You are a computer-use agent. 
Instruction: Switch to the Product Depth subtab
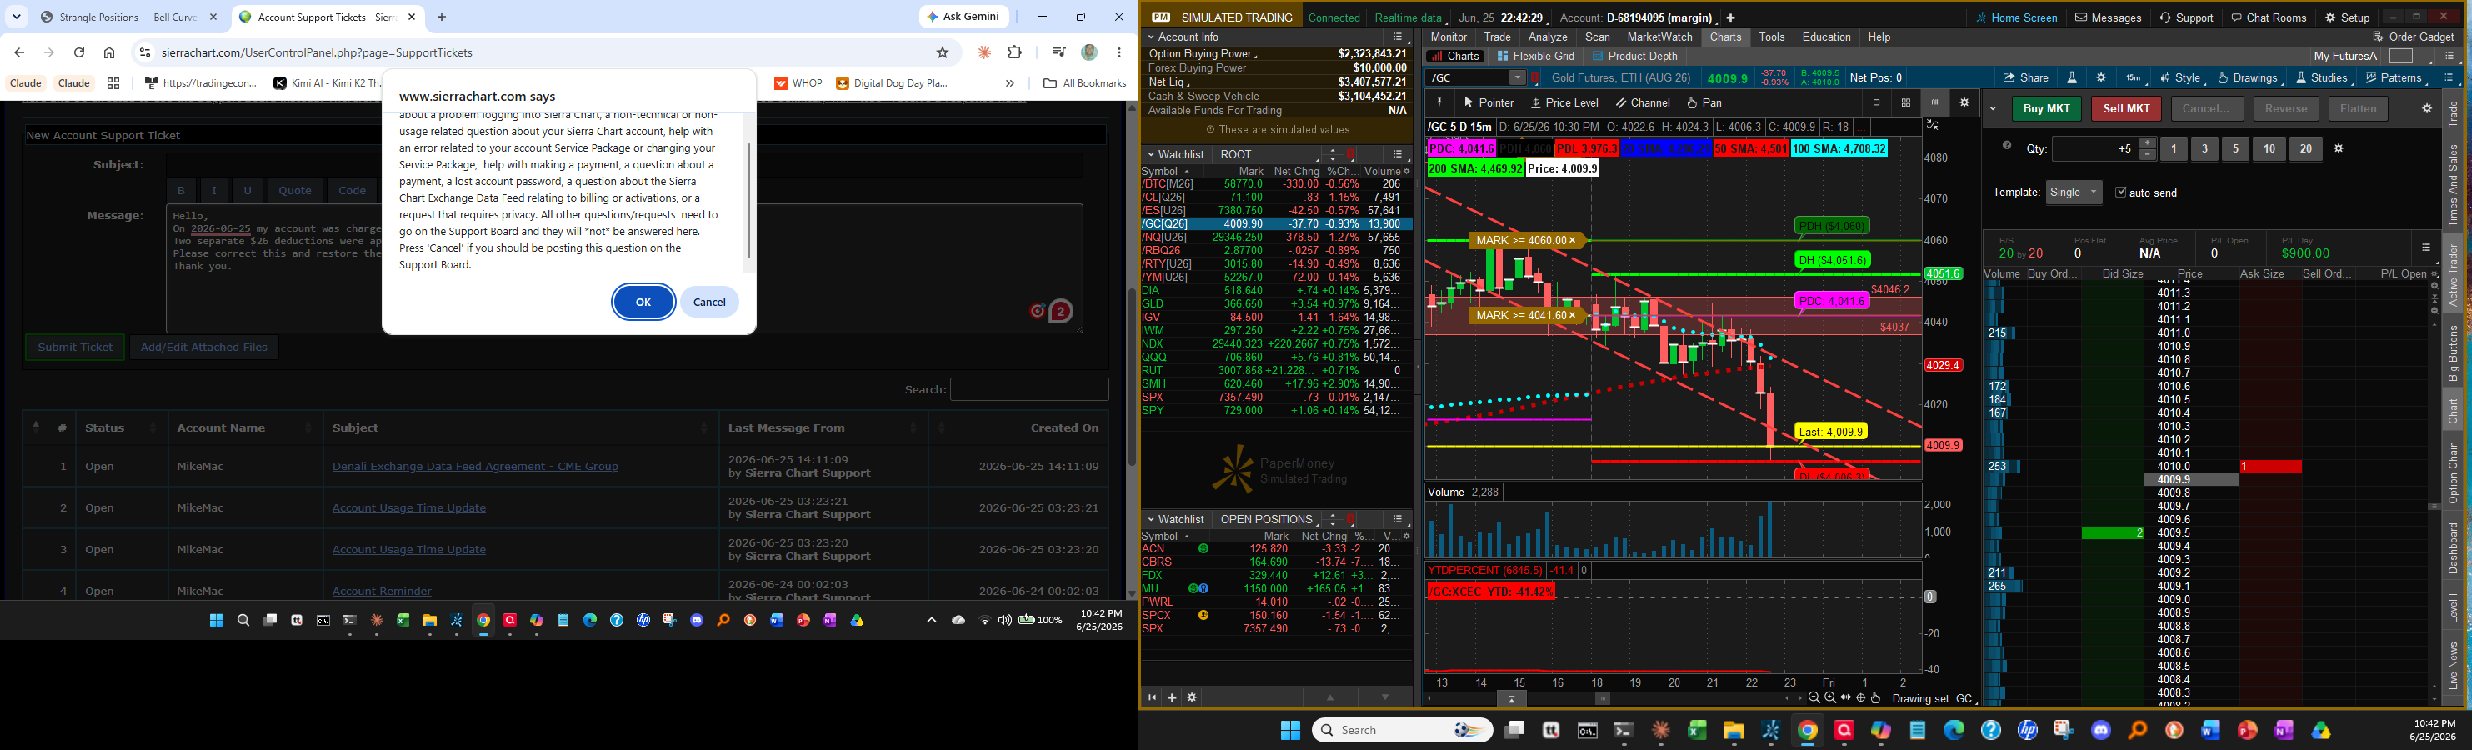coord(1635,57)
